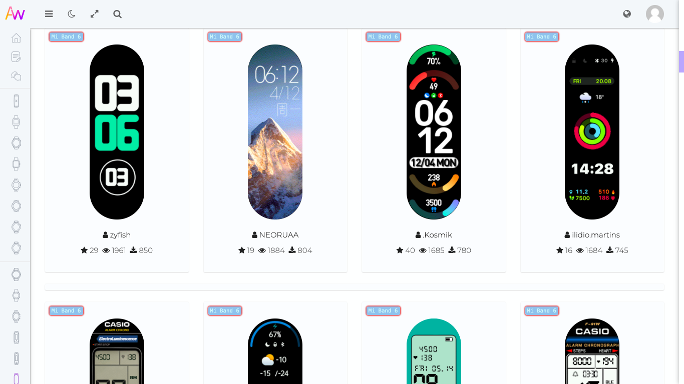Image resolution: width=684 pixels, height=384 pixels.
Task: Open language selector globe icon
Action: 627,14
